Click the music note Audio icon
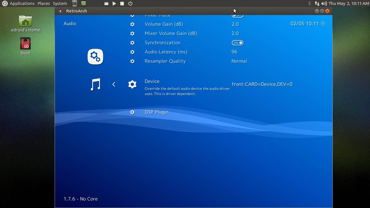The image size is (370, 208). (95, 84)
